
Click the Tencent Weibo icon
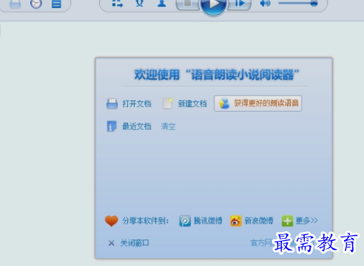185,221
